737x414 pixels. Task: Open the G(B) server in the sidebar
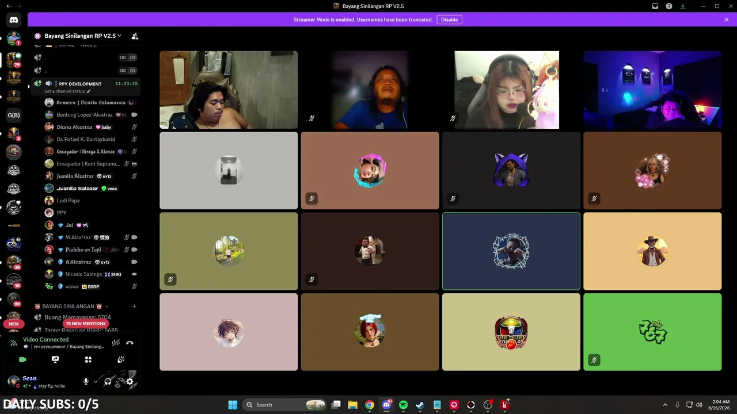pos(14,115)
